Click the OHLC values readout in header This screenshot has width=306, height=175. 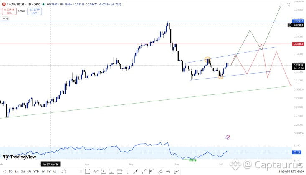pyautogui.click(x=84, y=4)
